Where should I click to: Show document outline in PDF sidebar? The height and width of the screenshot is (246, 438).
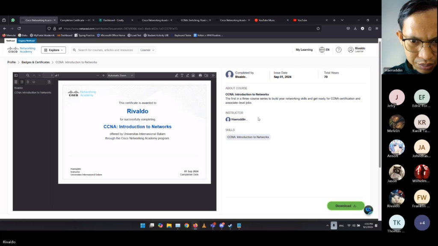click(22, 82)
